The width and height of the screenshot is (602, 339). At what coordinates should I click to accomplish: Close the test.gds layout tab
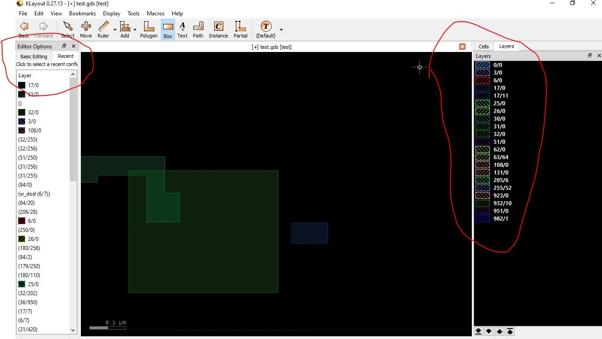(x=462, y=47)
